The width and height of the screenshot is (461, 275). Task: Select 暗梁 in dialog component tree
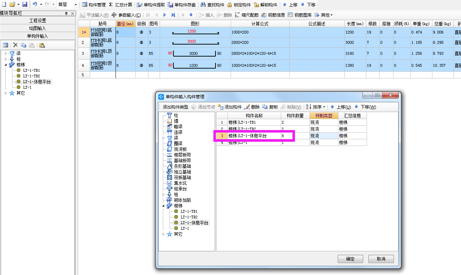[x=178, y=127]
